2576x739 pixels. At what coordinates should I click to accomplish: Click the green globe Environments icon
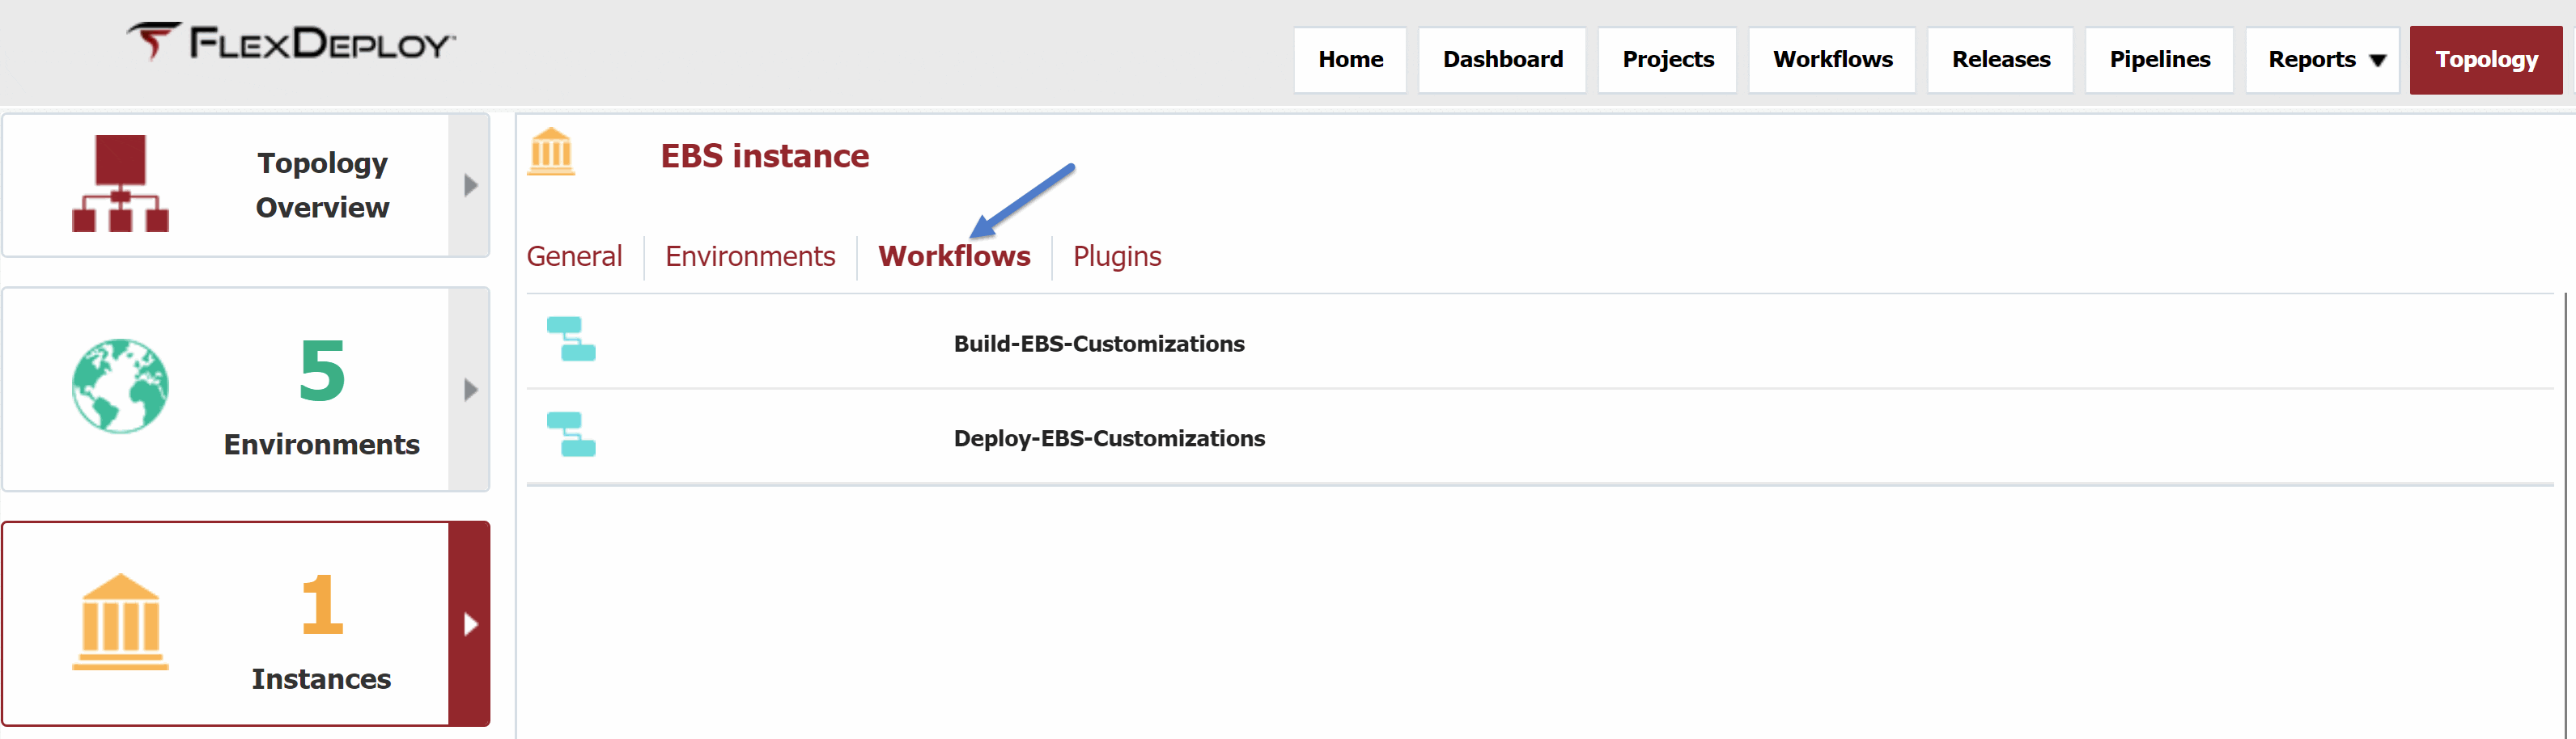120,386
